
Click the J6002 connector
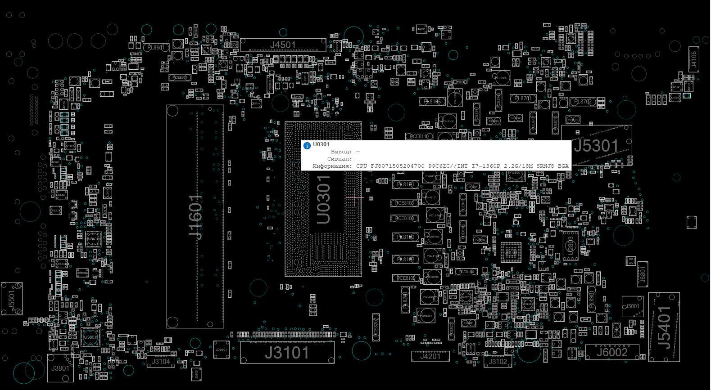coord(612,352)
